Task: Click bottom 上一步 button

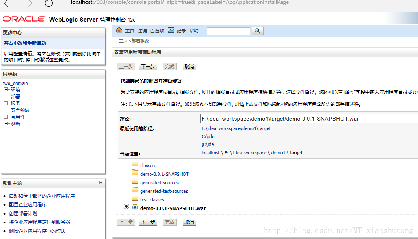Action: 126,222
